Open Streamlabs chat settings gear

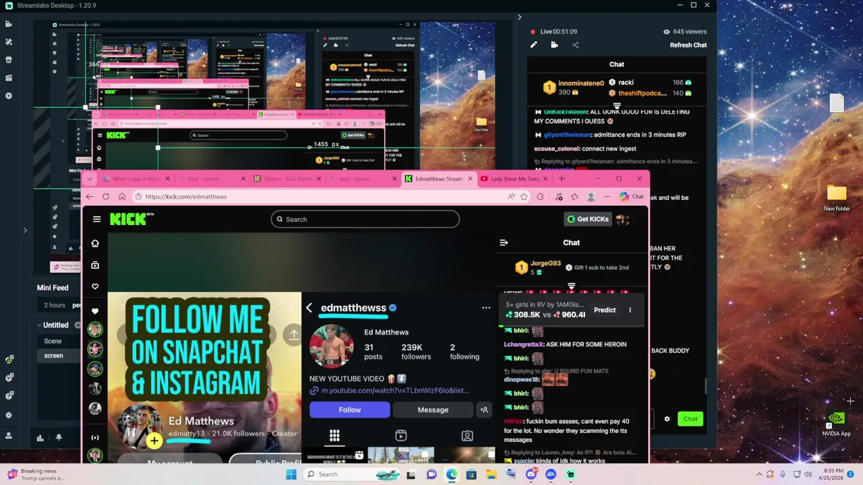point(667,419)
